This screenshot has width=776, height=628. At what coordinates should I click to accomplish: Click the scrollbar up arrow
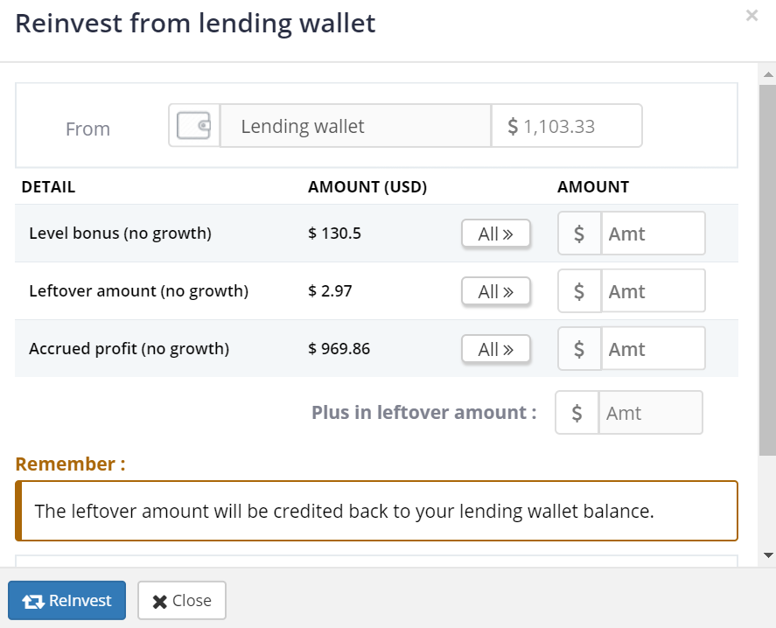(768, 74)
